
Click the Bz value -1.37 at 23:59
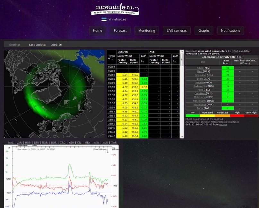pyautogui.click(x=144, y=87)
